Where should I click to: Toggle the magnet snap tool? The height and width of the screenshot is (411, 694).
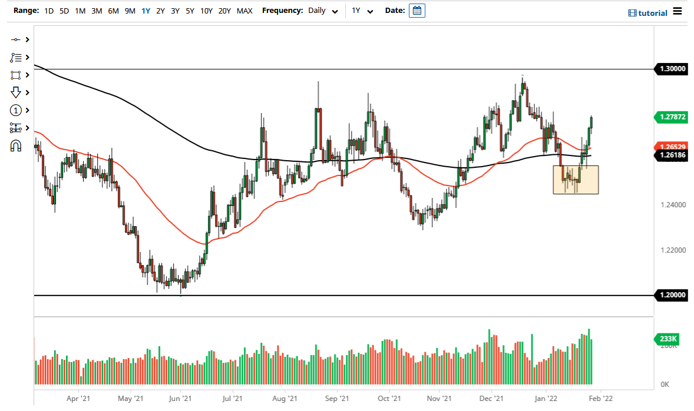tap(16, 145)
